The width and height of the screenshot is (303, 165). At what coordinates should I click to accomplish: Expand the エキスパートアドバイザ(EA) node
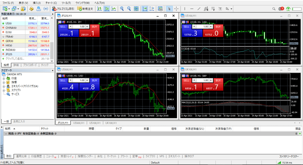pyautogui.click(x=4, y=86)
